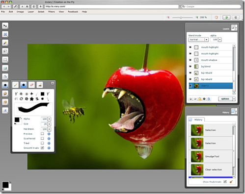Uncheck the Smooth trails checkbox
The image size is (245, 194).
(42, 148)
